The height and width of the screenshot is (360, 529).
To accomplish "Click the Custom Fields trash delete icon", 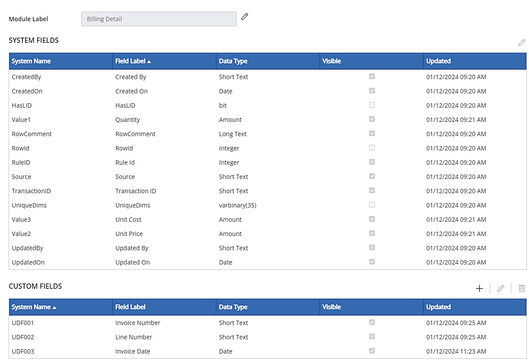I will [x=522, y=288].
